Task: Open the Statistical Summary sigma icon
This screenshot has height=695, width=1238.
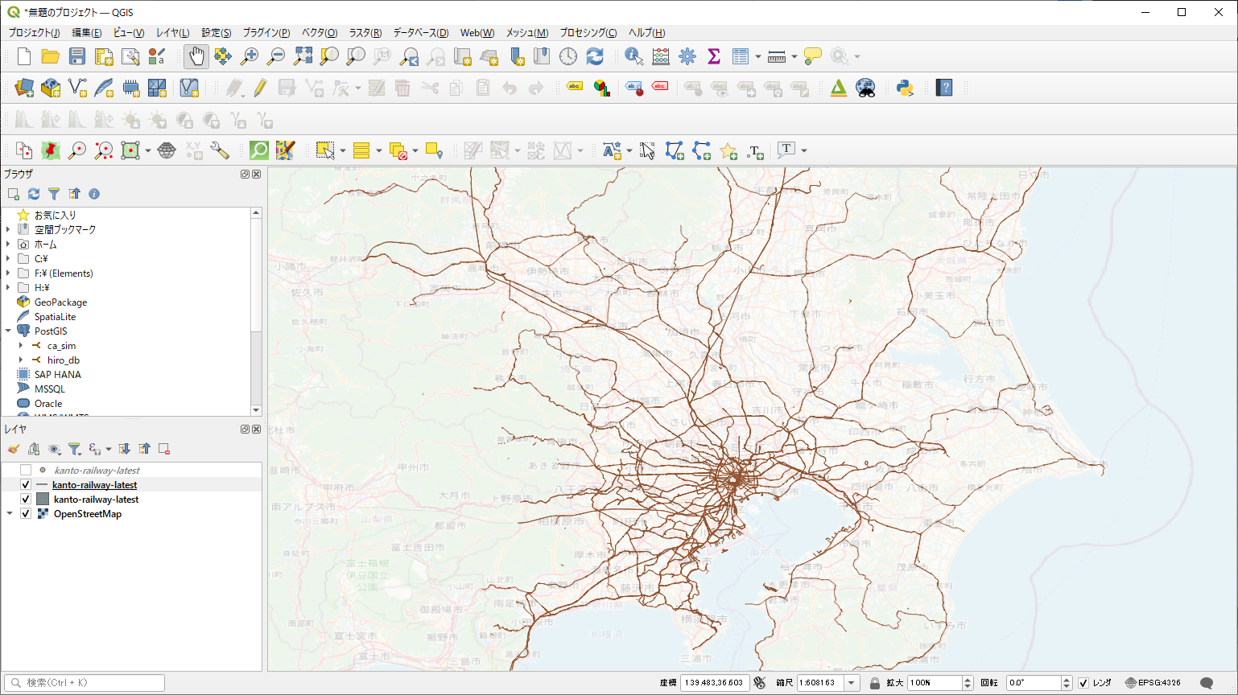Action: (x=713, y=56)
